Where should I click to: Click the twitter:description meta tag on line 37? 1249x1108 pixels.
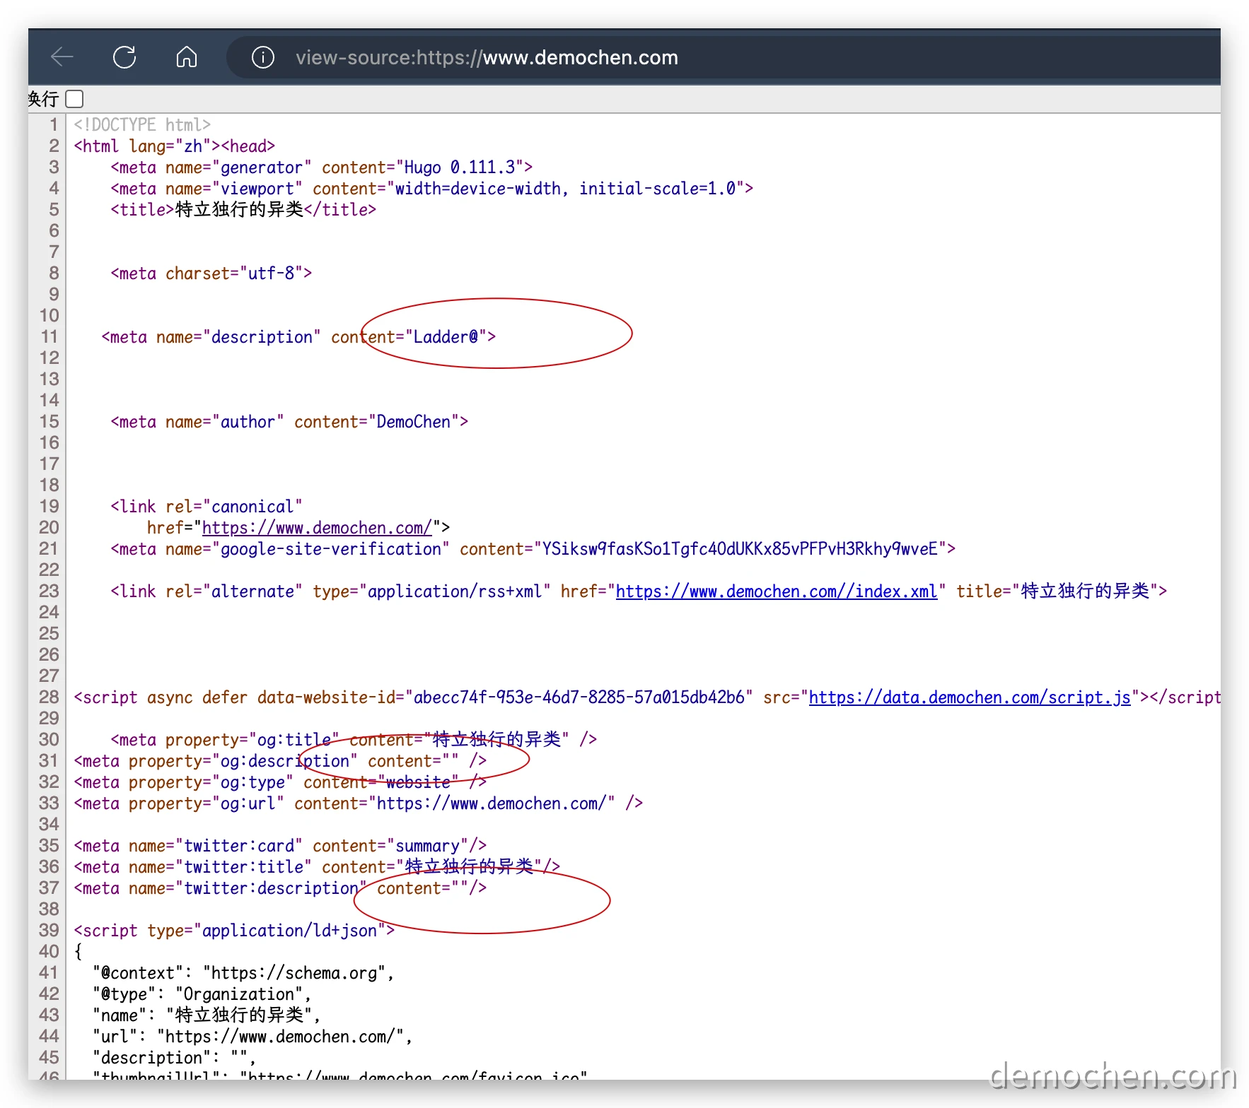pyautogui.click(x=280, y=888)
